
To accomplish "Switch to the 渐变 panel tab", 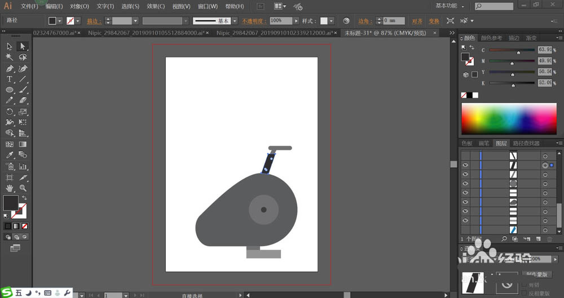I will click(531, 38).
